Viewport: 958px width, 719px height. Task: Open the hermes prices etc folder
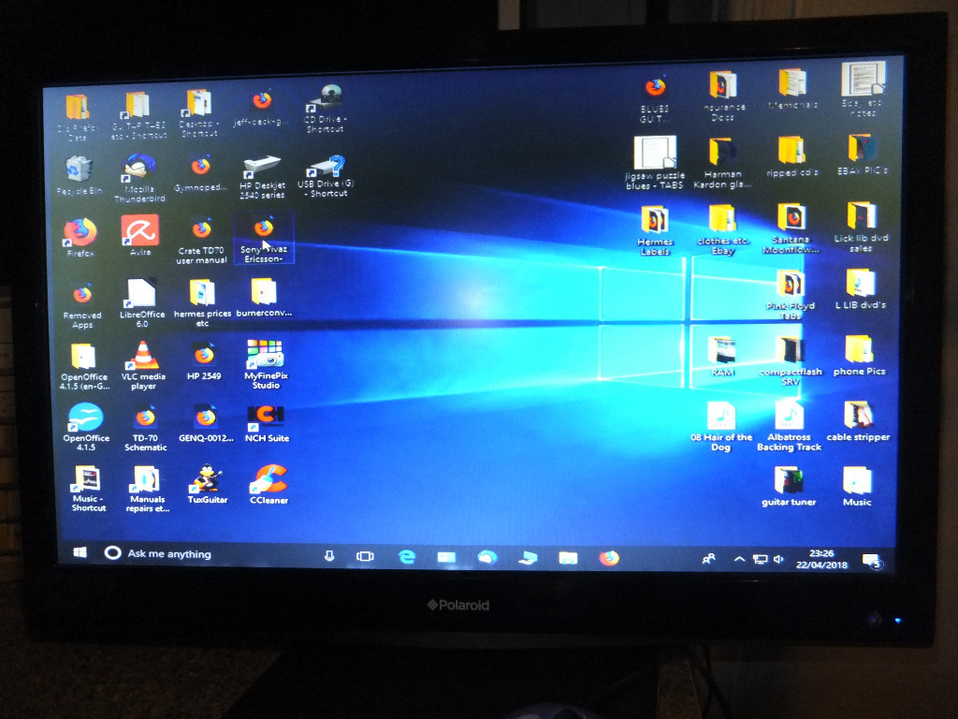(202, 303)
